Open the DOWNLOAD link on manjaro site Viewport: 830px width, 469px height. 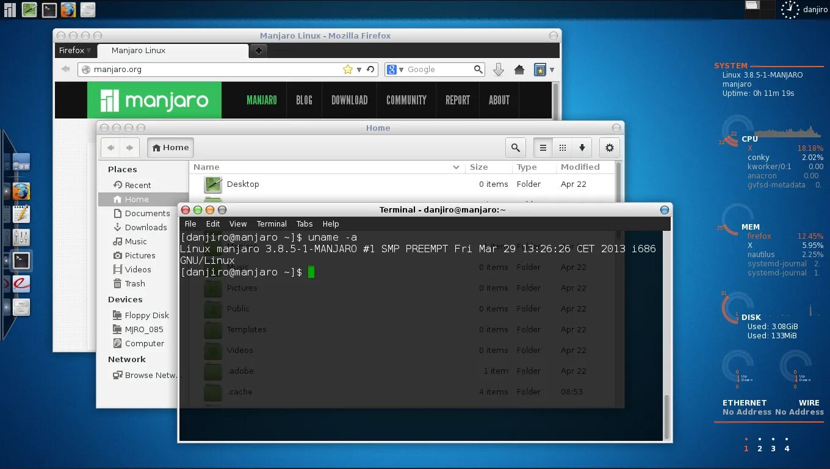[350, 100]
